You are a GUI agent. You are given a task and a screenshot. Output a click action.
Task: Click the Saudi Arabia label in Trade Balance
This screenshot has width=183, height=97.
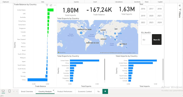[x=22, y=65]
